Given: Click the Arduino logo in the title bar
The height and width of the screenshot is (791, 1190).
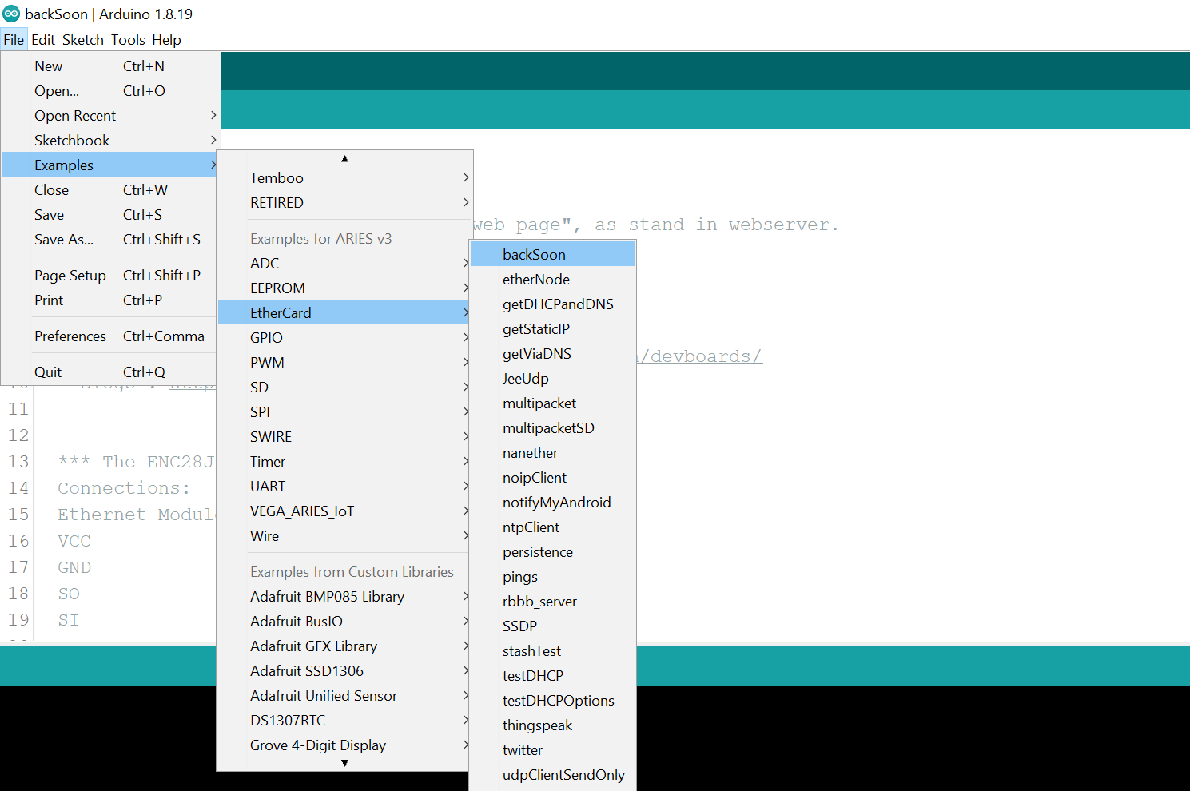Looking at the screenshot, I should click(11, 14).
